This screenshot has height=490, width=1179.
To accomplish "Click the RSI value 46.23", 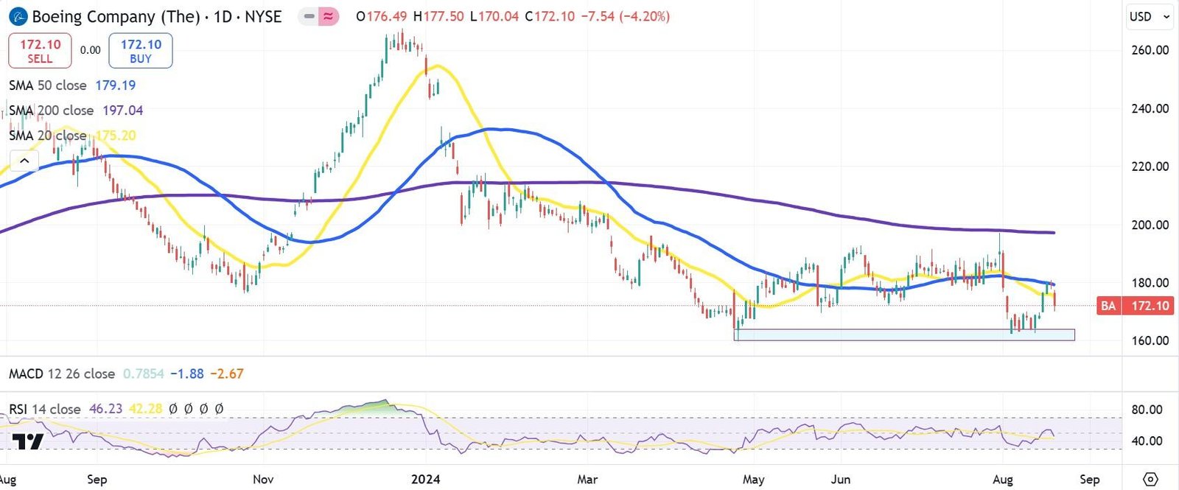I will pos(105,409).
